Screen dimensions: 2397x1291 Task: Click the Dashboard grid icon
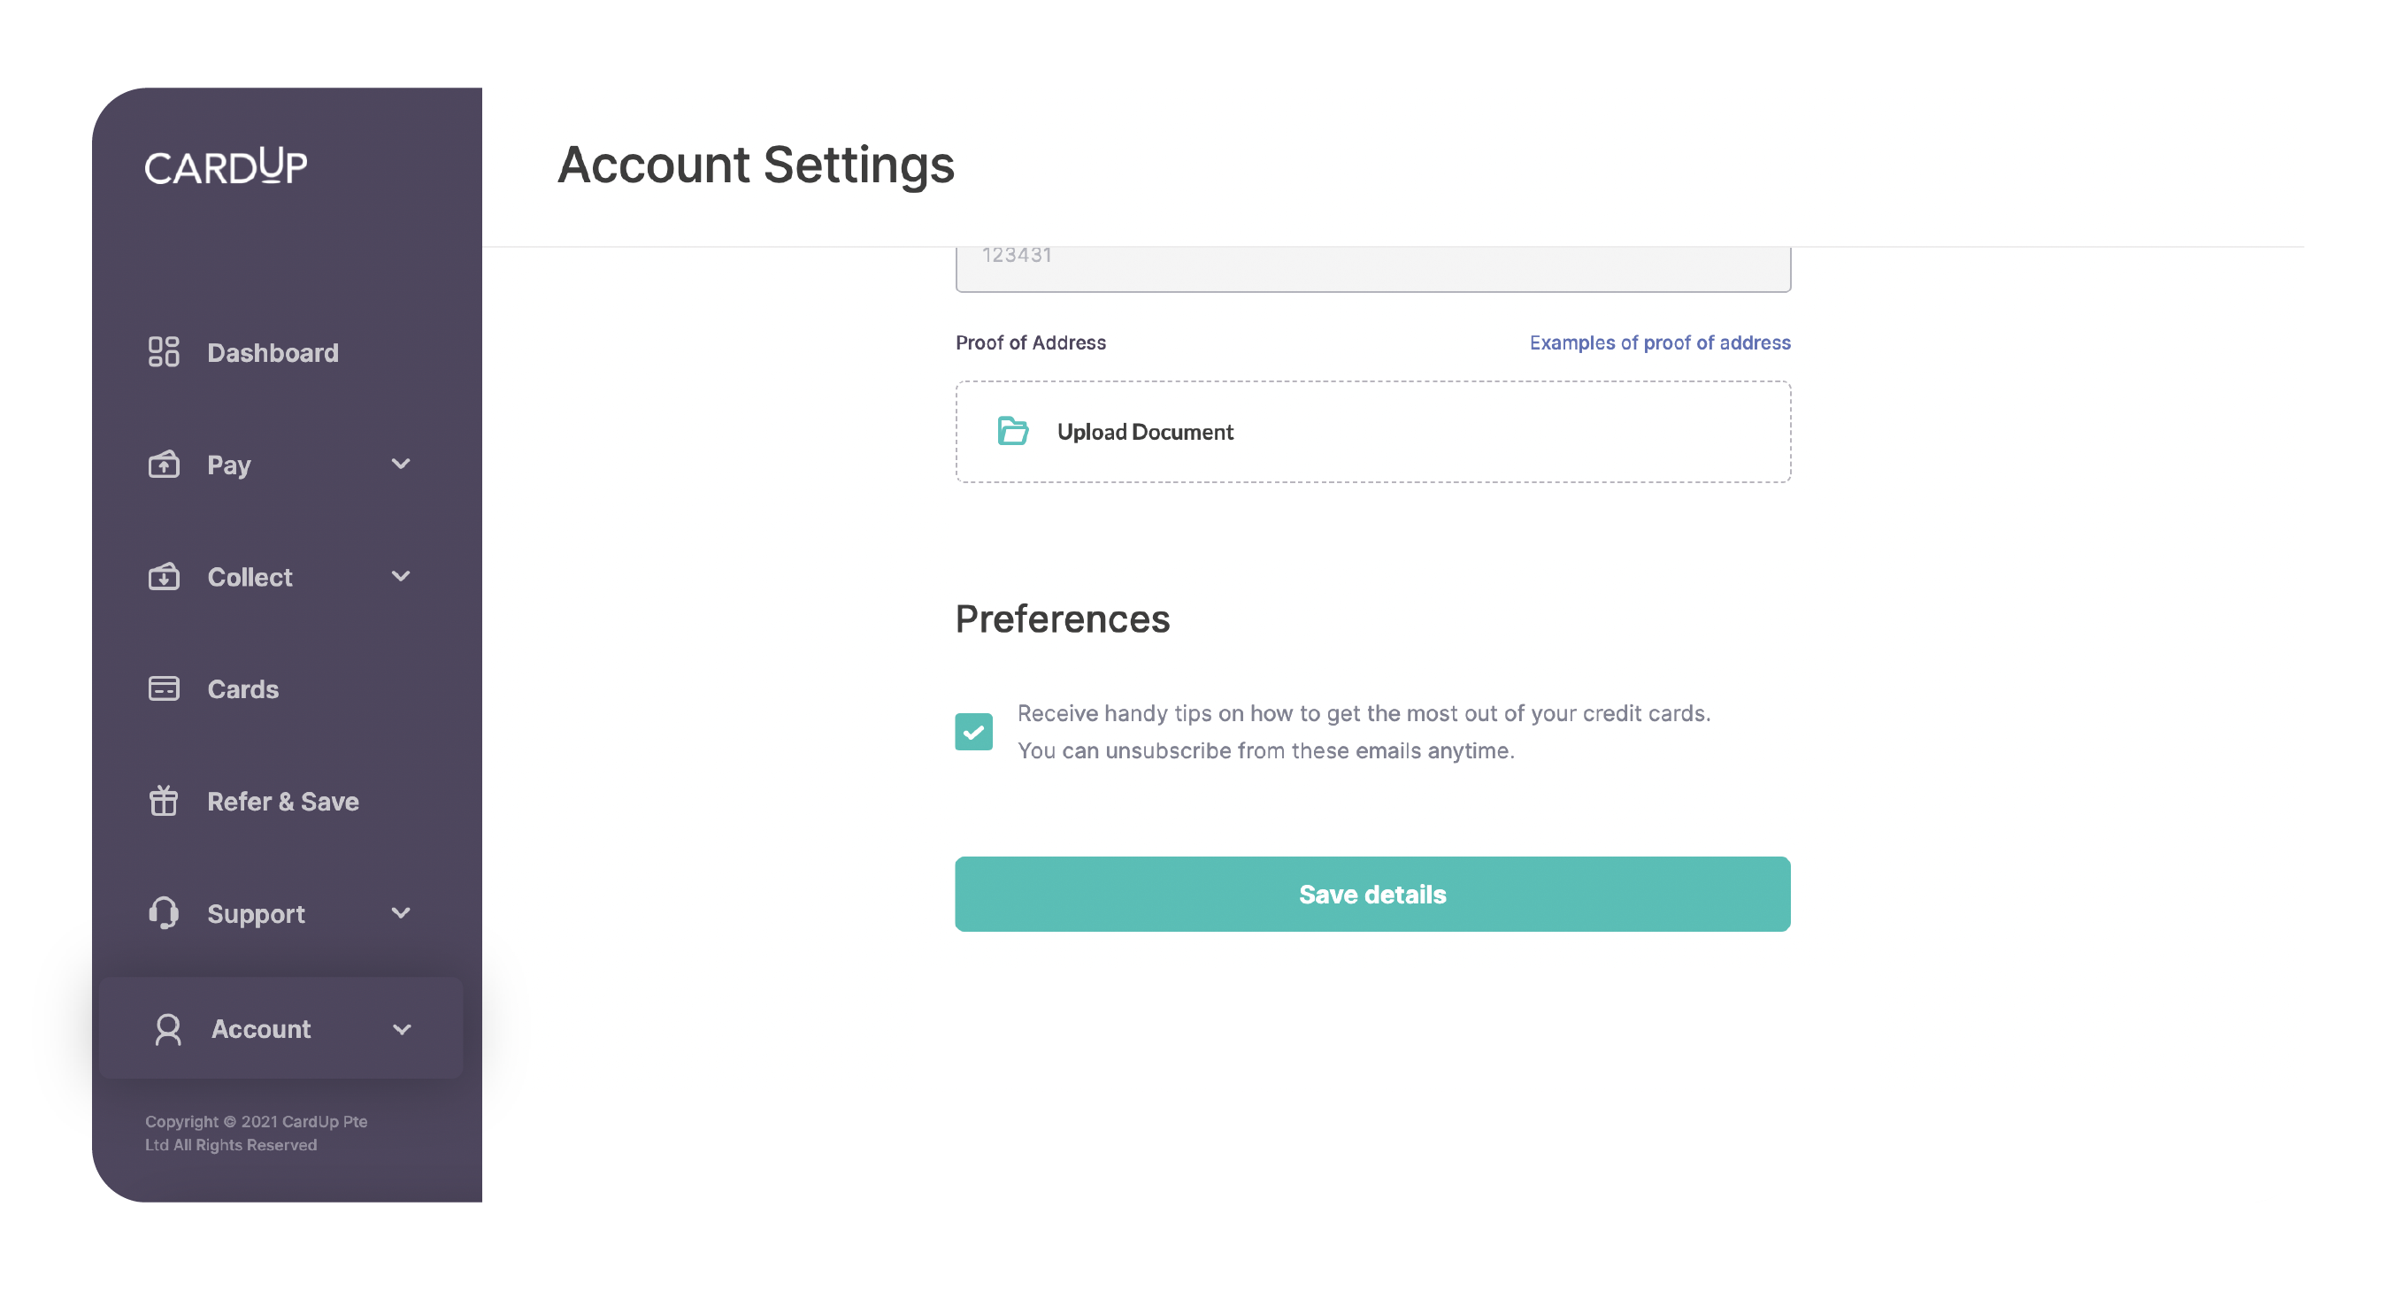[164, 352]
